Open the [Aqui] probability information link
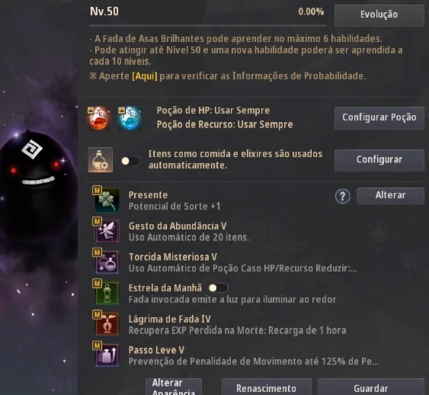The height and width of the screenshot is (395, 429). [x=145, y=75]
